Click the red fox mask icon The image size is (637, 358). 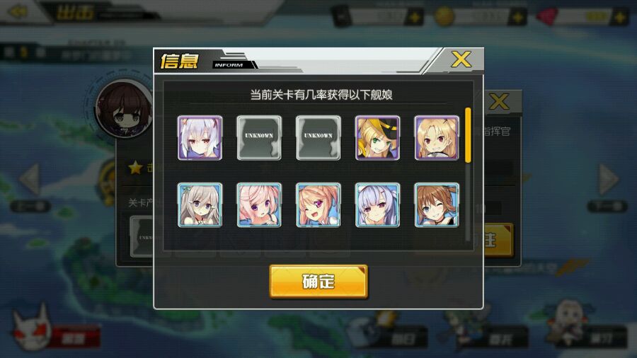click(x=31, y=328)
